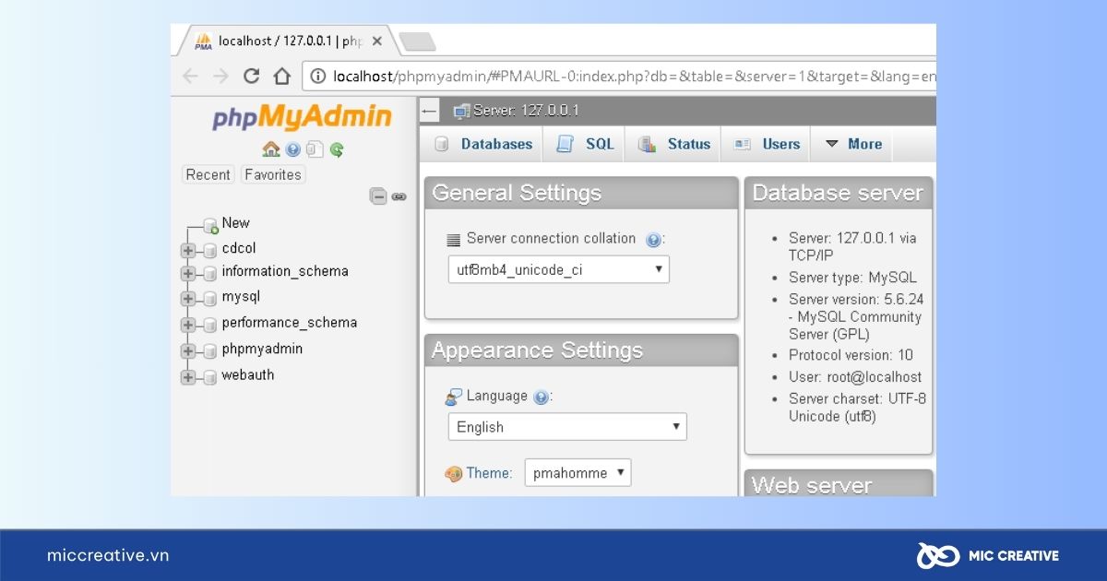The width and height of the screenshot is (1107, 581).
Task: Click the browser forward arrow
Action: click(220, 76)
